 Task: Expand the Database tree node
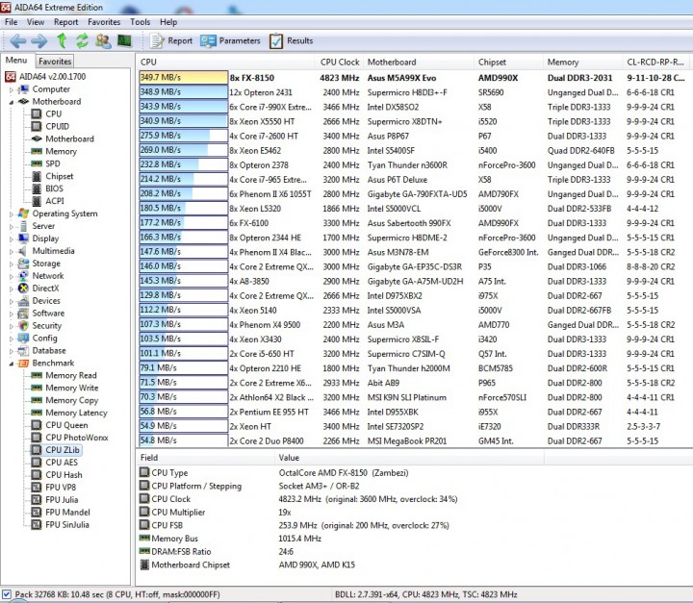(x=11, y=351)
